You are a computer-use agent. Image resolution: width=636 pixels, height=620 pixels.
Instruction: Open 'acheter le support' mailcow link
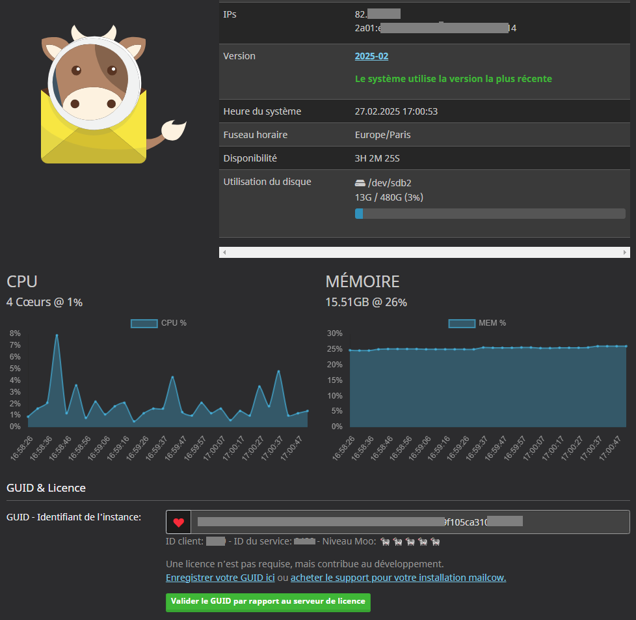pos(398,578)
